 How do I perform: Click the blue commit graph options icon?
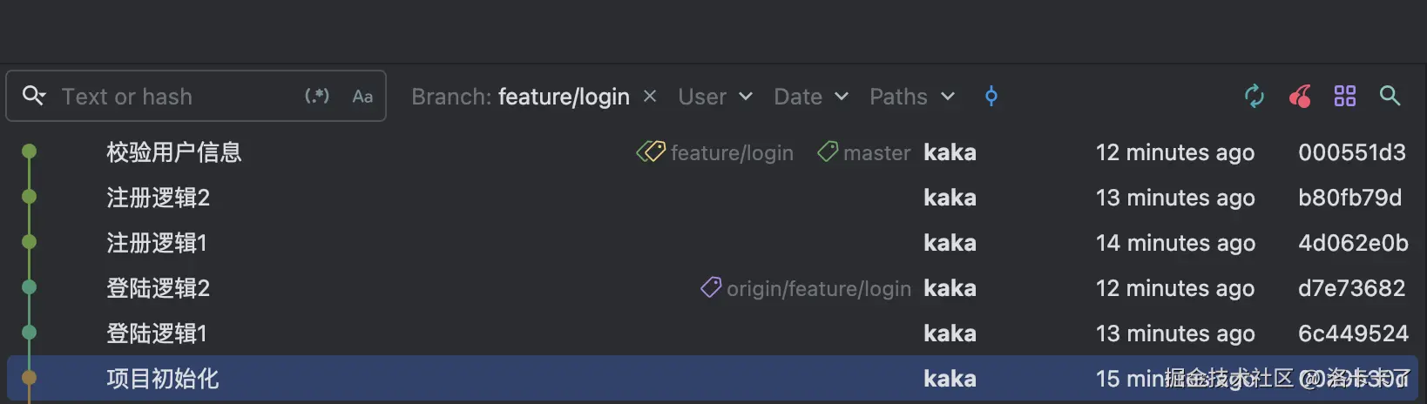991,96
